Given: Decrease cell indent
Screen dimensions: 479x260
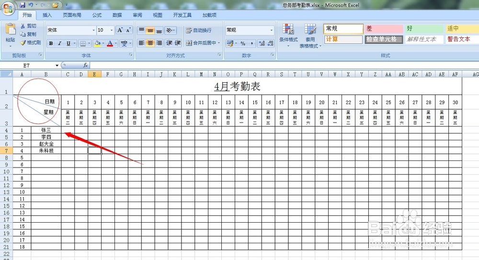Looking at the screenshot, I should tap(169, 43).
